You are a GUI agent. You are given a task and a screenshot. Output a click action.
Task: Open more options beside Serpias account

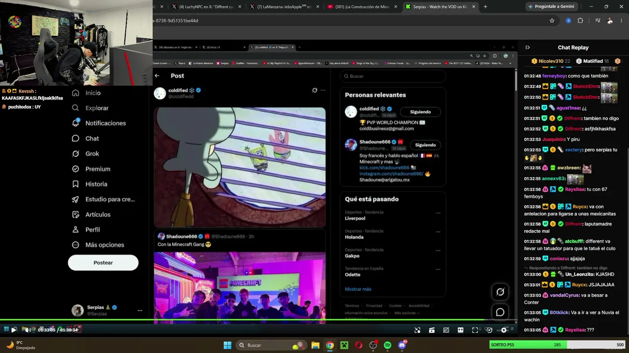pyautogui.click(x=140, y=310)
